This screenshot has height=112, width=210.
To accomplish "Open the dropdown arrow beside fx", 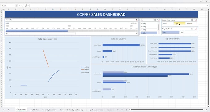I will [x=28, y=6].
